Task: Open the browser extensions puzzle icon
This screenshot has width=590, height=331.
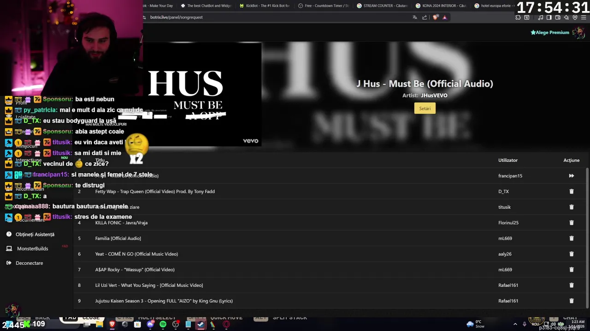Action: click(x=518, y=17)
